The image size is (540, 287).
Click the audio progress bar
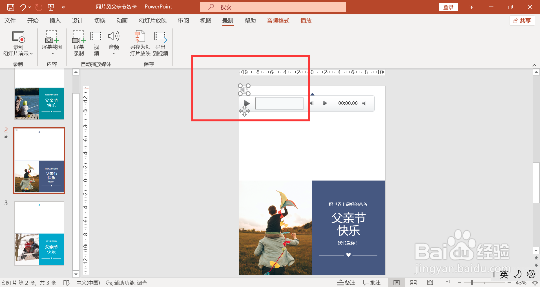click(x=279, y=103)
